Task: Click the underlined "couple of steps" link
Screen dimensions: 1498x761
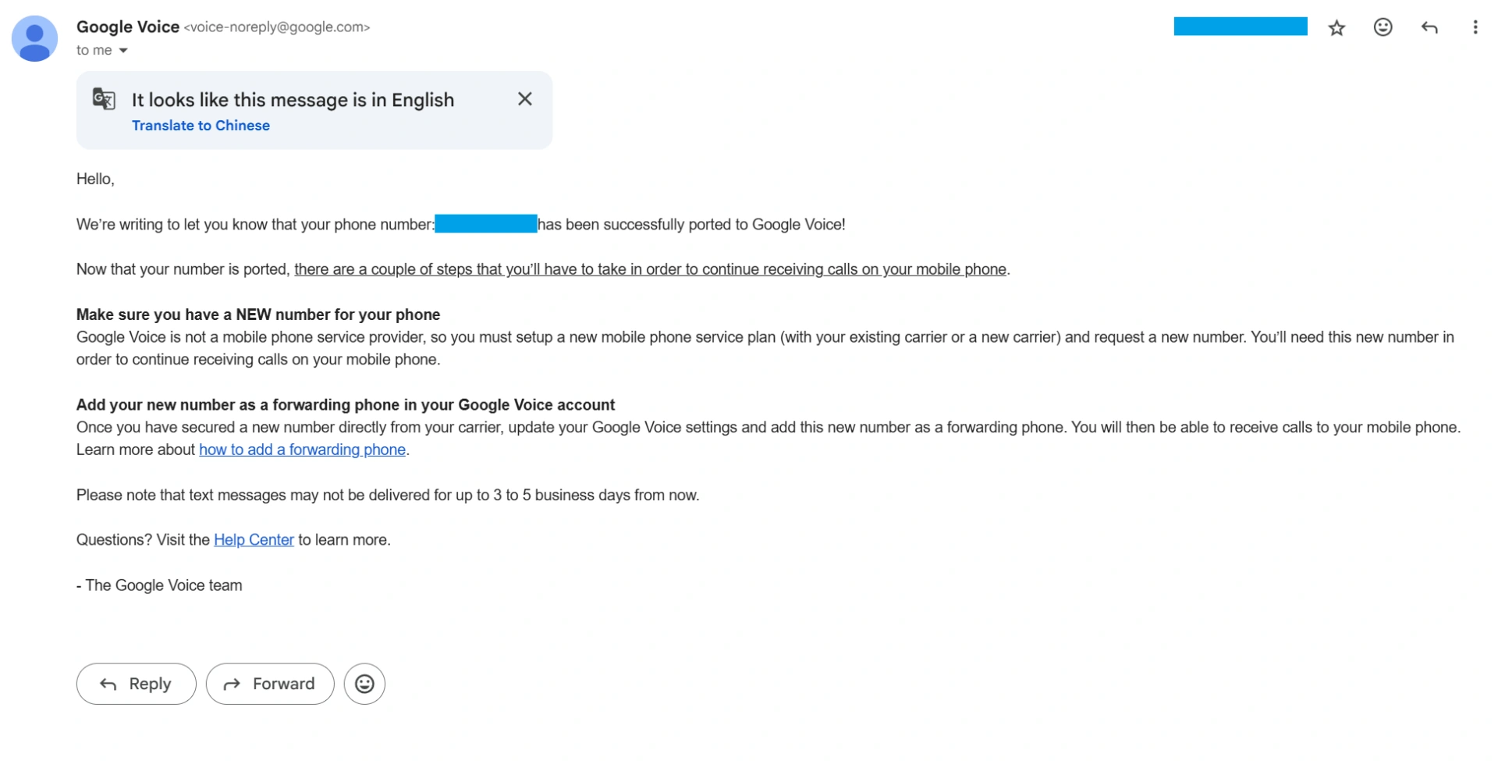Action: [650, 269]
